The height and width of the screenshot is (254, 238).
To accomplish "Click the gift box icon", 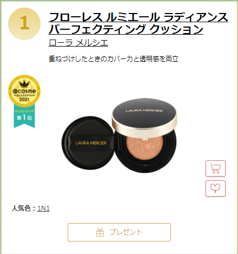I will pyautogui.click(x=100, y=232).
